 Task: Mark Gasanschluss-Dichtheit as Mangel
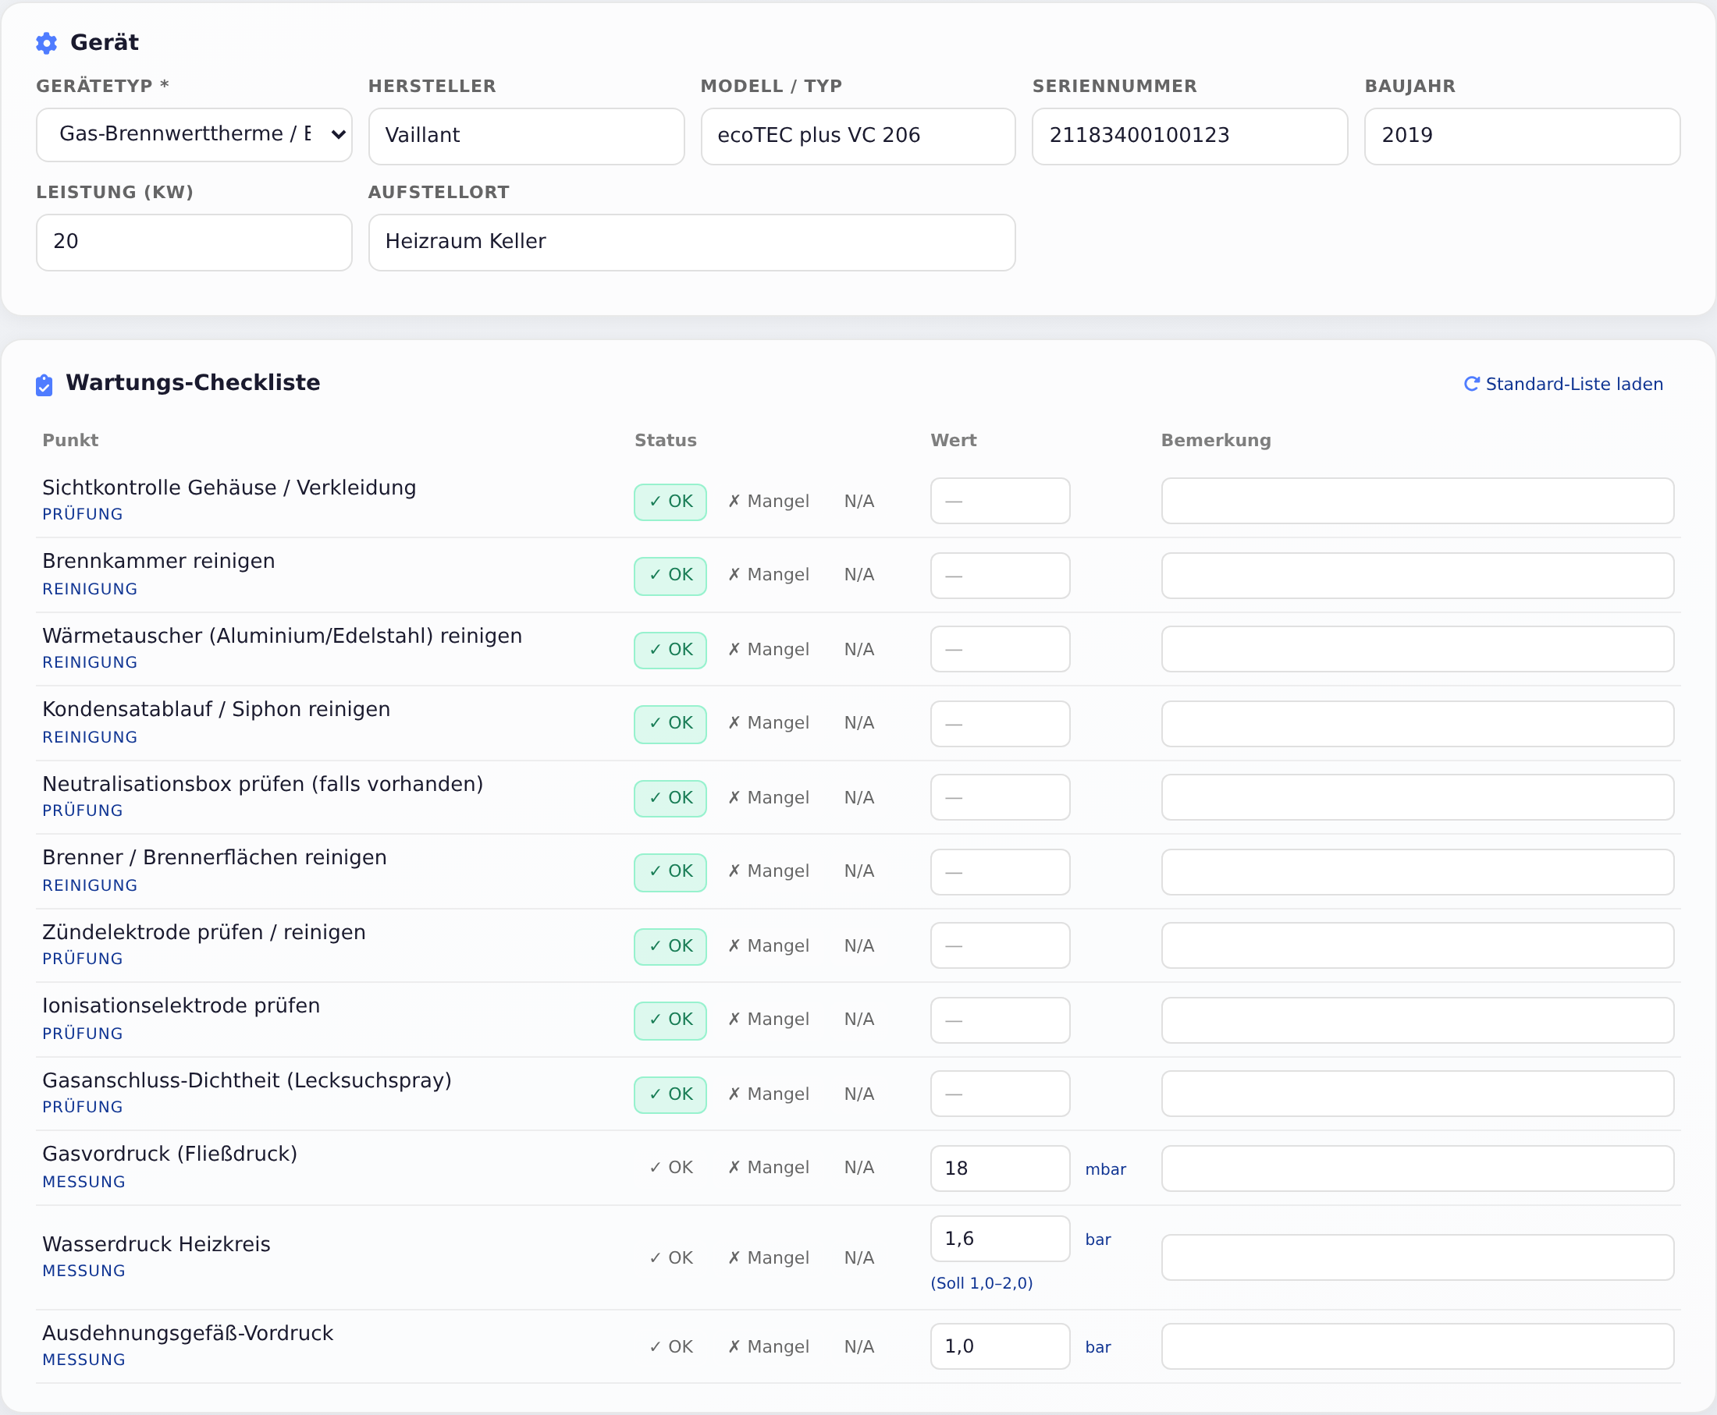[769, 1094]
